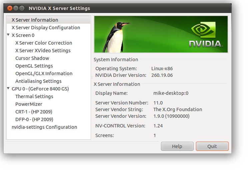The image size is (249, 171).
Task: Open Antialiasing Settings
Action: pyautogui.click(x=38, y=81)
